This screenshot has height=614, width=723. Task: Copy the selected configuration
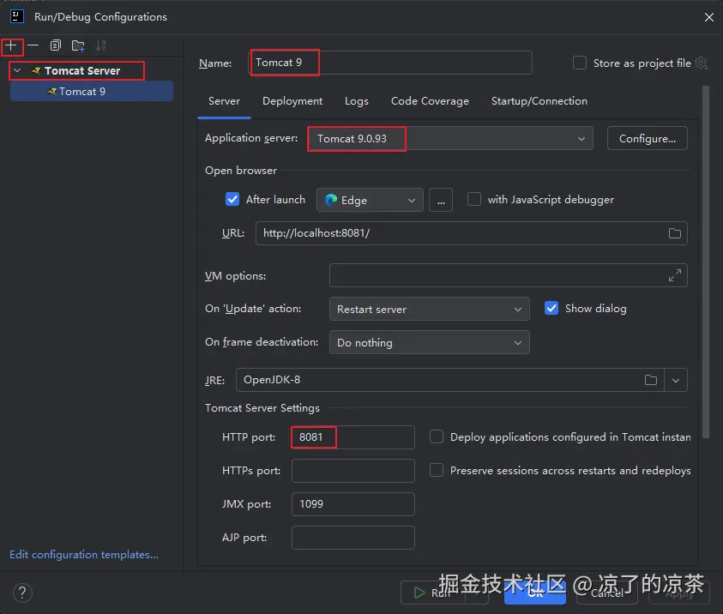pos(56,45)
